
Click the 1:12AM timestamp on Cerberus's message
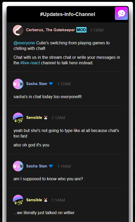97,30
